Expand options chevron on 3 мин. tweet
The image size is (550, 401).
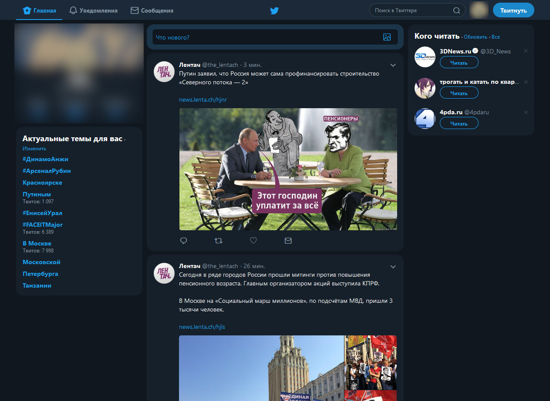click(x=393, y=65)
